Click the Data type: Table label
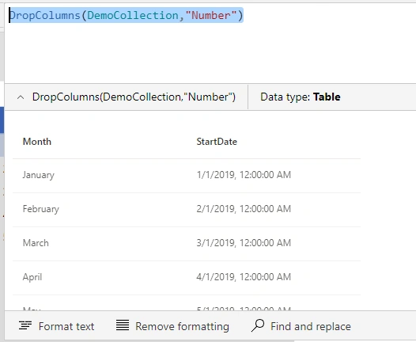The height and width of the screenshot is (342, 416). click(x=301, y=97)
